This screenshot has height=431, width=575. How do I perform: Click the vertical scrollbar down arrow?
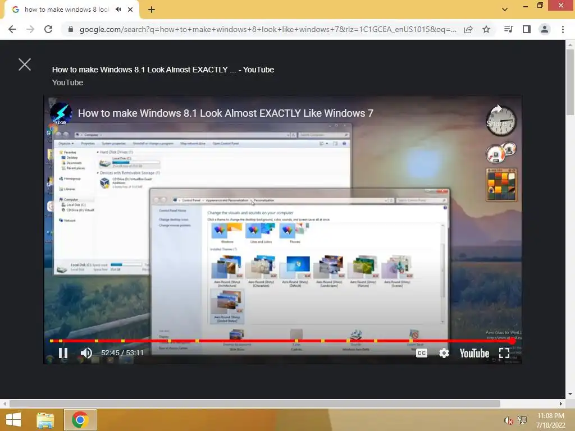tap(570, 394)
